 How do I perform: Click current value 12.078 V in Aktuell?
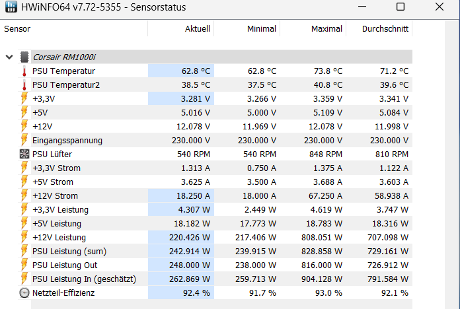click(x=193, y=126)
